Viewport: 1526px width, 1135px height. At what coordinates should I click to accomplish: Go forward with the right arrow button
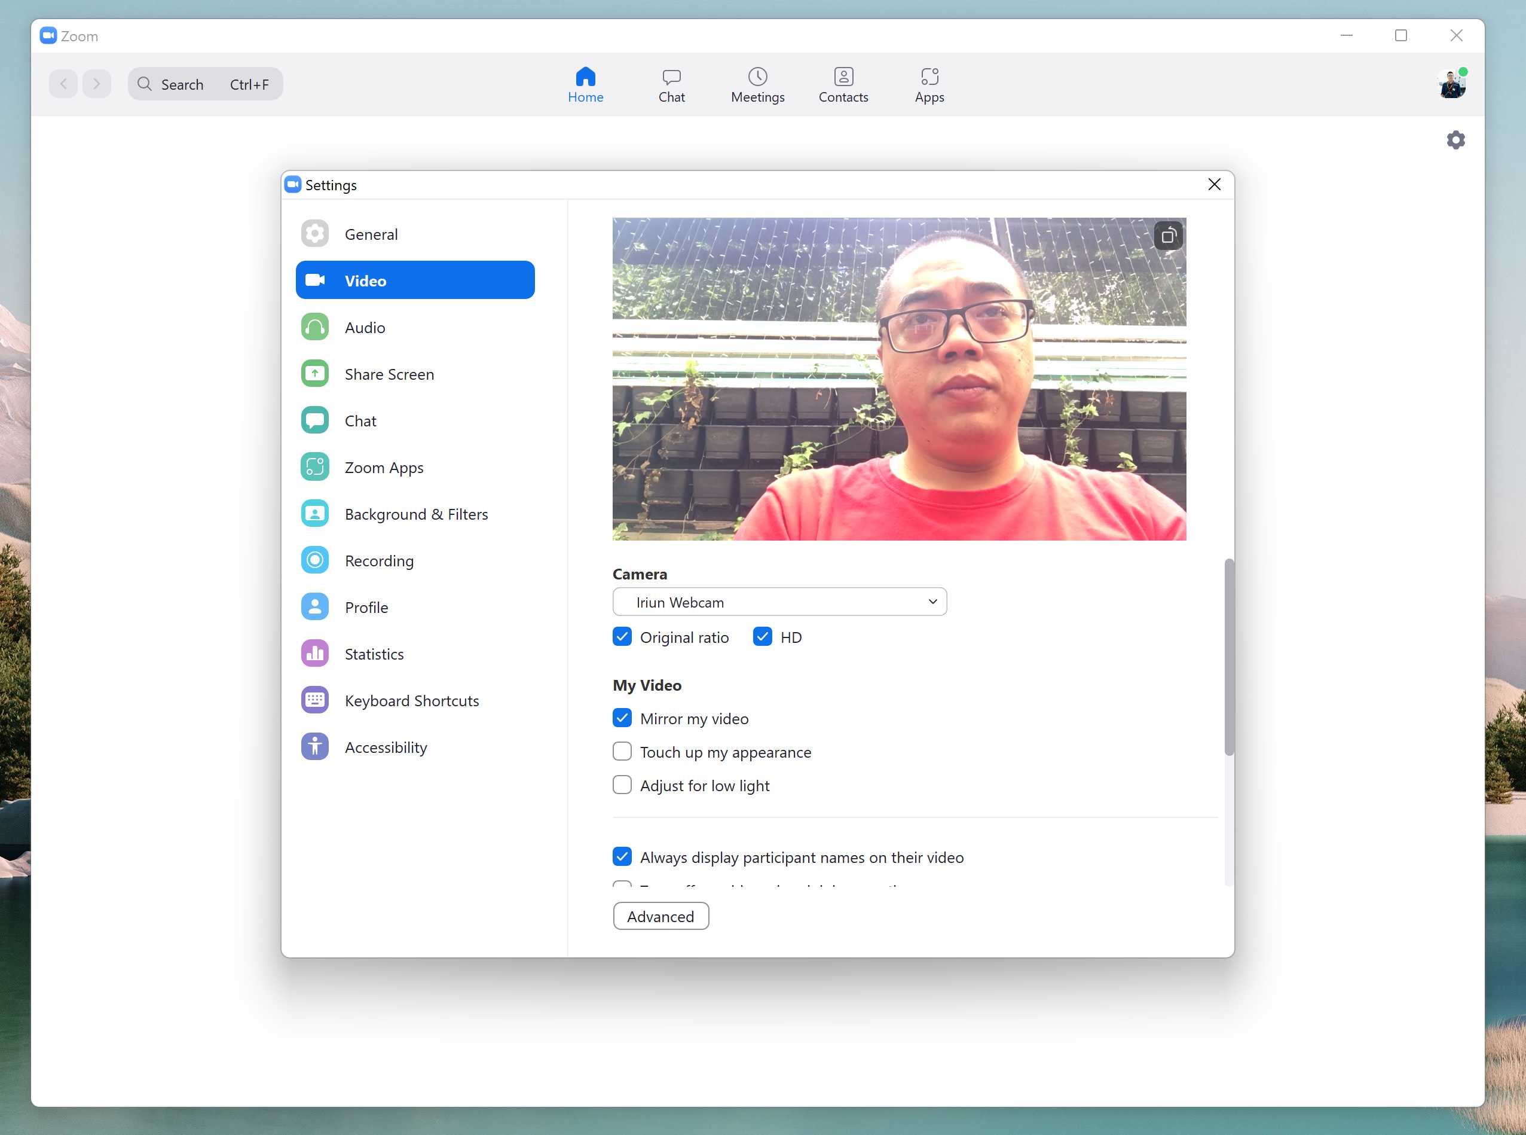click(97, 84)
